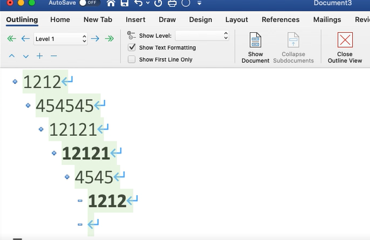Click the Home icon in title bar
This screenshot has width=370, height=240.
click(x=111, y=3)
